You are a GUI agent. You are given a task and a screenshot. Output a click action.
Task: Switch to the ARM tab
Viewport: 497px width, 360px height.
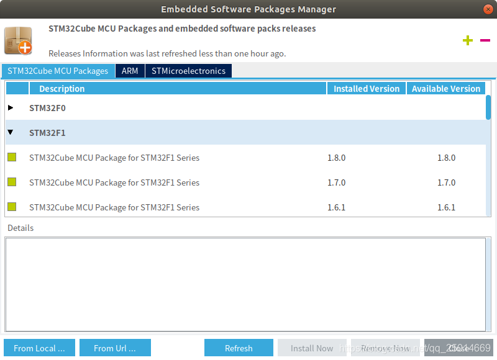click(x=130, y=71)
